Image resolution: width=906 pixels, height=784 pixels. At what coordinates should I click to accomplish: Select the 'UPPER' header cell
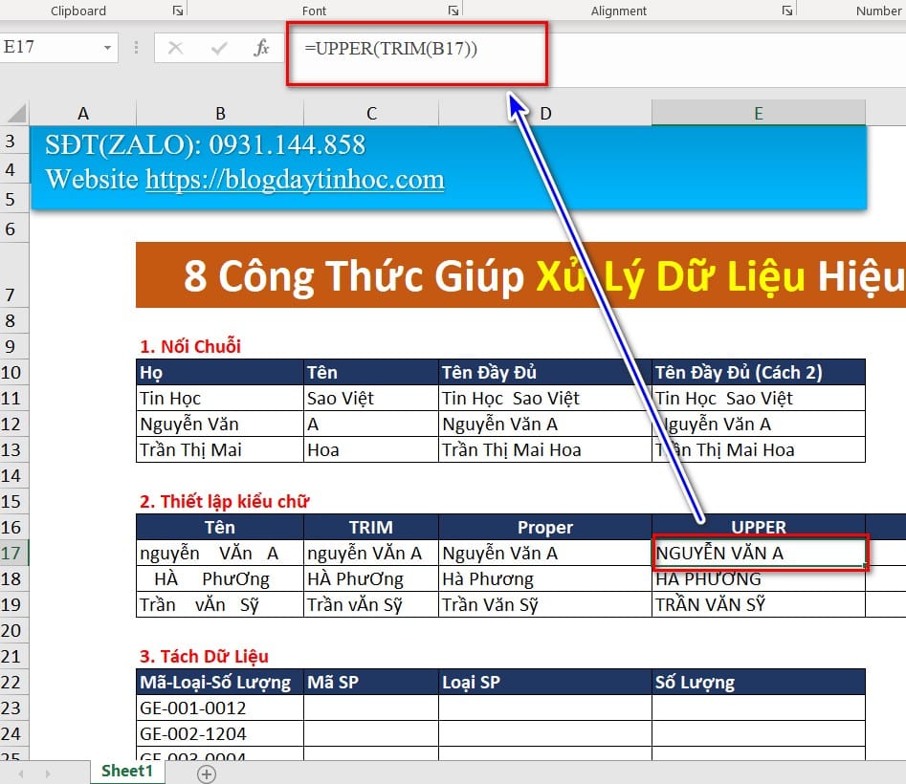click(x=758, y=527)
